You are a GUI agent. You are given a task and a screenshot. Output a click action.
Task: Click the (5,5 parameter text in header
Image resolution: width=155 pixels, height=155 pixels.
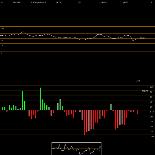point(80,2)
